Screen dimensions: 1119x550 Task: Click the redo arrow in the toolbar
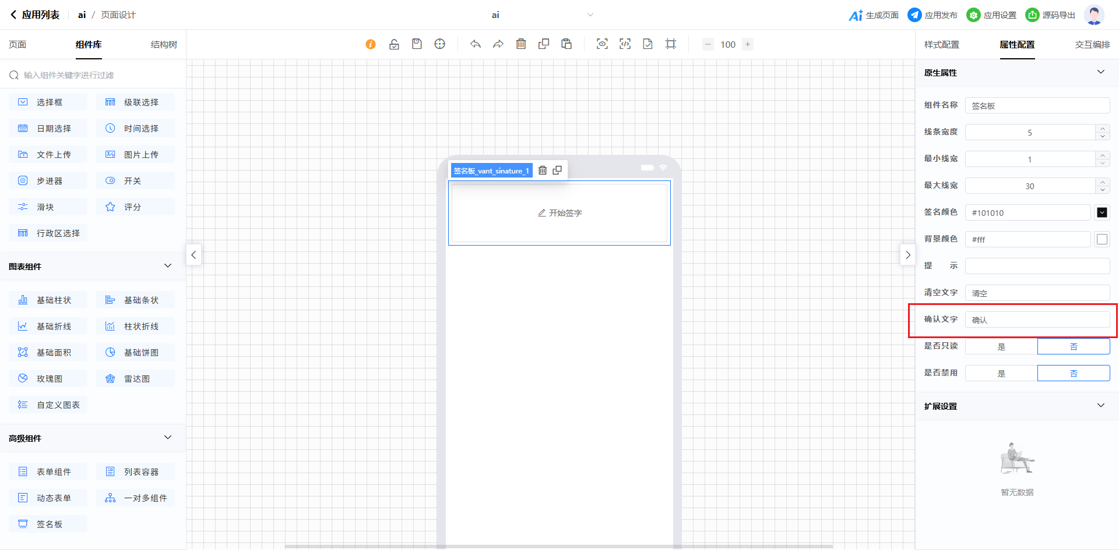[498, 44]
